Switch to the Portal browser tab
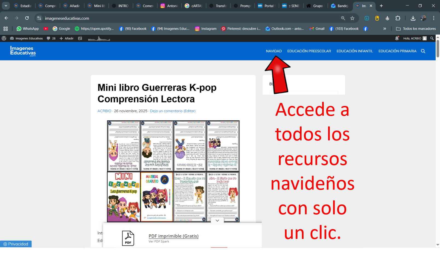Viewport: 440px width, 257px height. click(x=267, y=6)
